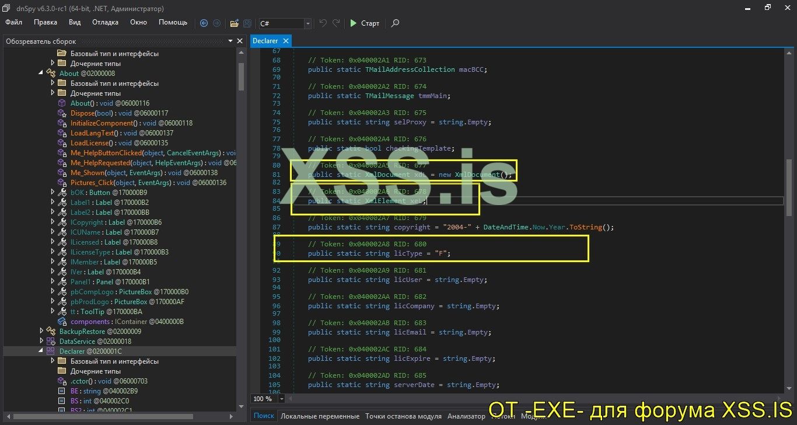Image resolution: width=797 pixels, height=425 pixels.
Task: Close the Обозреватель сборок panel
Action: pyautogui.click(x=239, y=41)
